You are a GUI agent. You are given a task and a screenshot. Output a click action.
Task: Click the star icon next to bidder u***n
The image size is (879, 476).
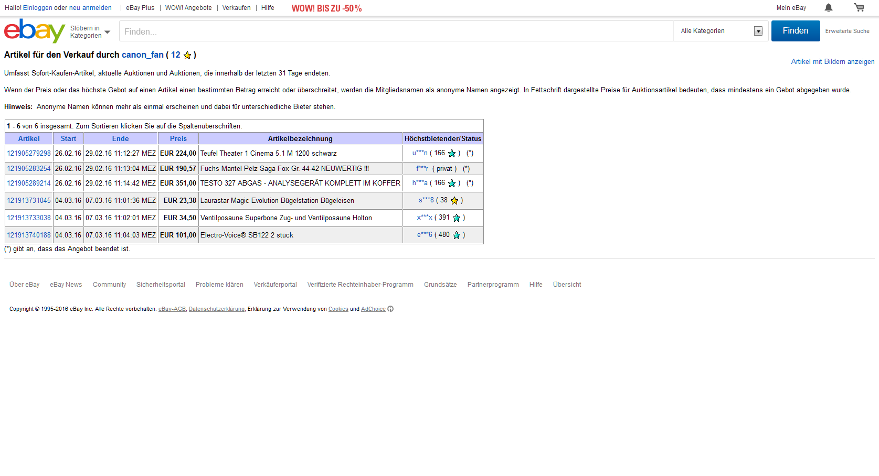click(452, 154)
